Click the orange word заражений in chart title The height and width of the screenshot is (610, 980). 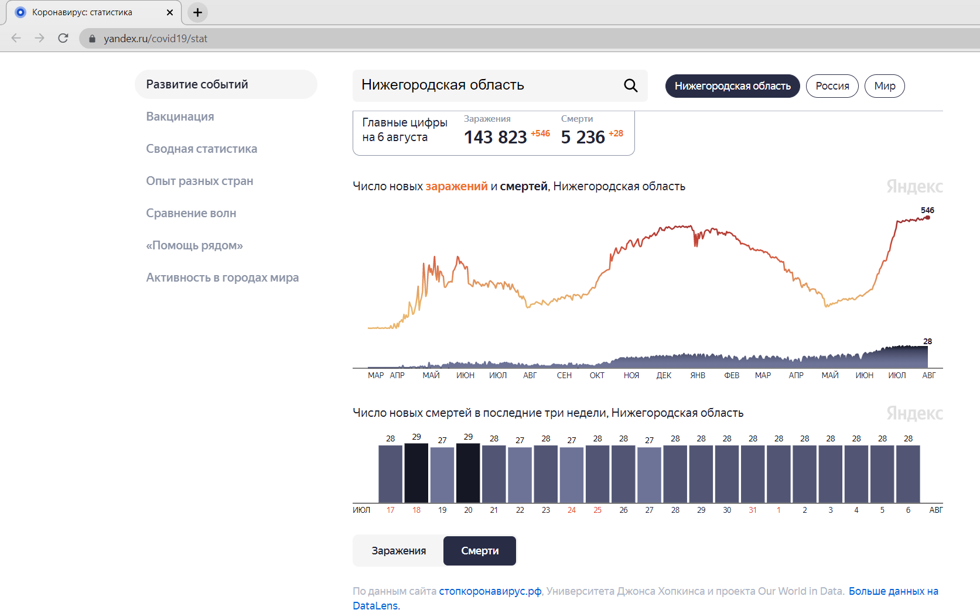pos(456,186)
